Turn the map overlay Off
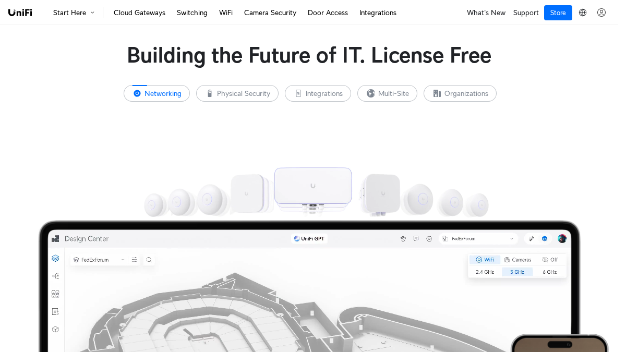This screenshot has height=352, width=626. point(550,260)
